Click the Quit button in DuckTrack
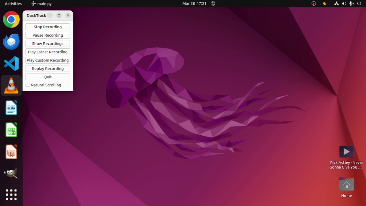 click(x=48, y=77)
